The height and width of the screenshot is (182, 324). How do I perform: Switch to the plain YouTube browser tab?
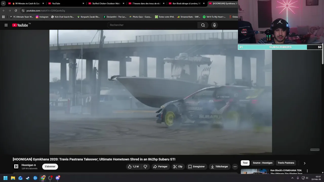point(66,4)
